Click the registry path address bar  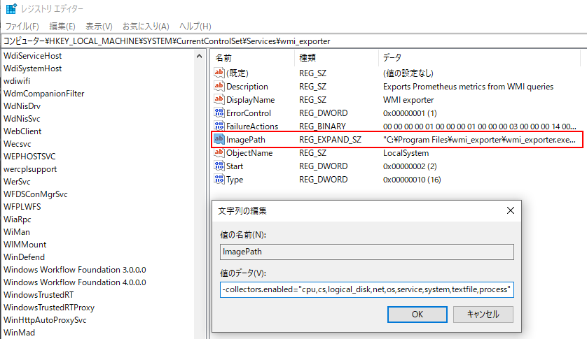293,41
